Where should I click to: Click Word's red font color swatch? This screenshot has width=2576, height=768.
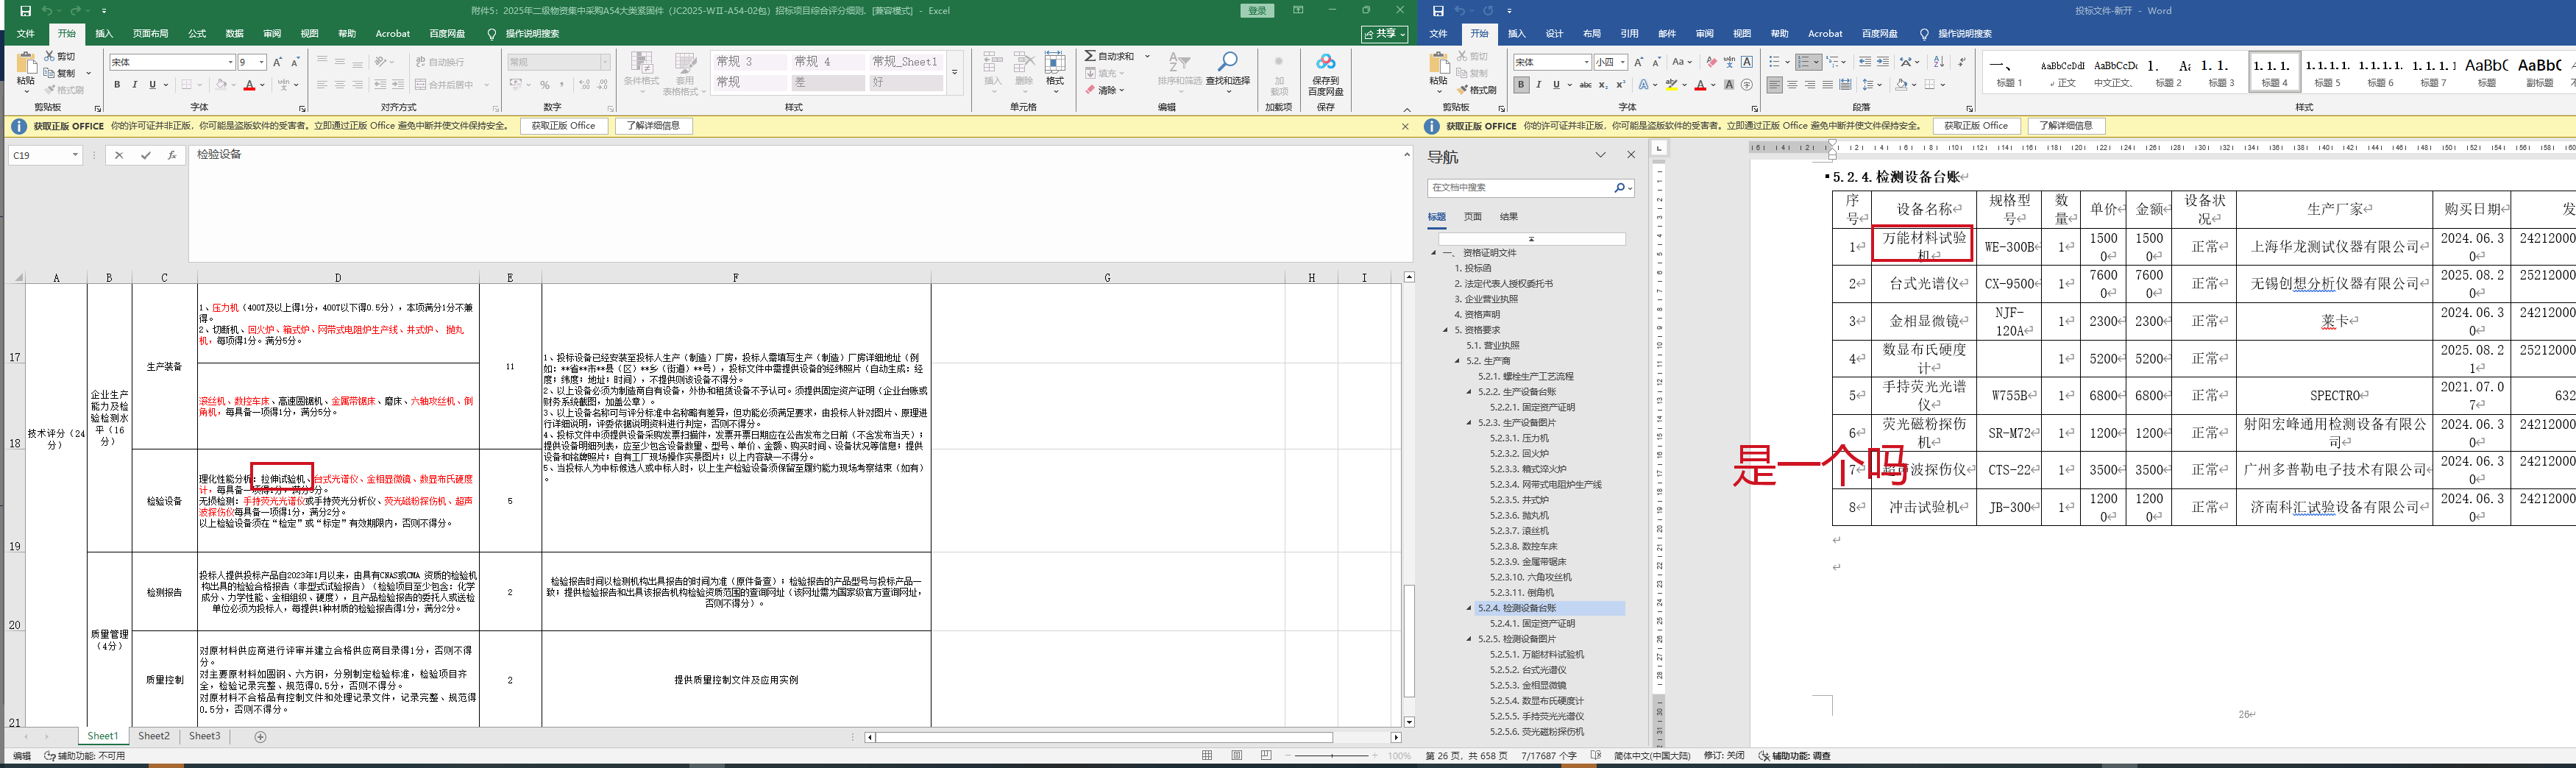tap(1700, 85)
